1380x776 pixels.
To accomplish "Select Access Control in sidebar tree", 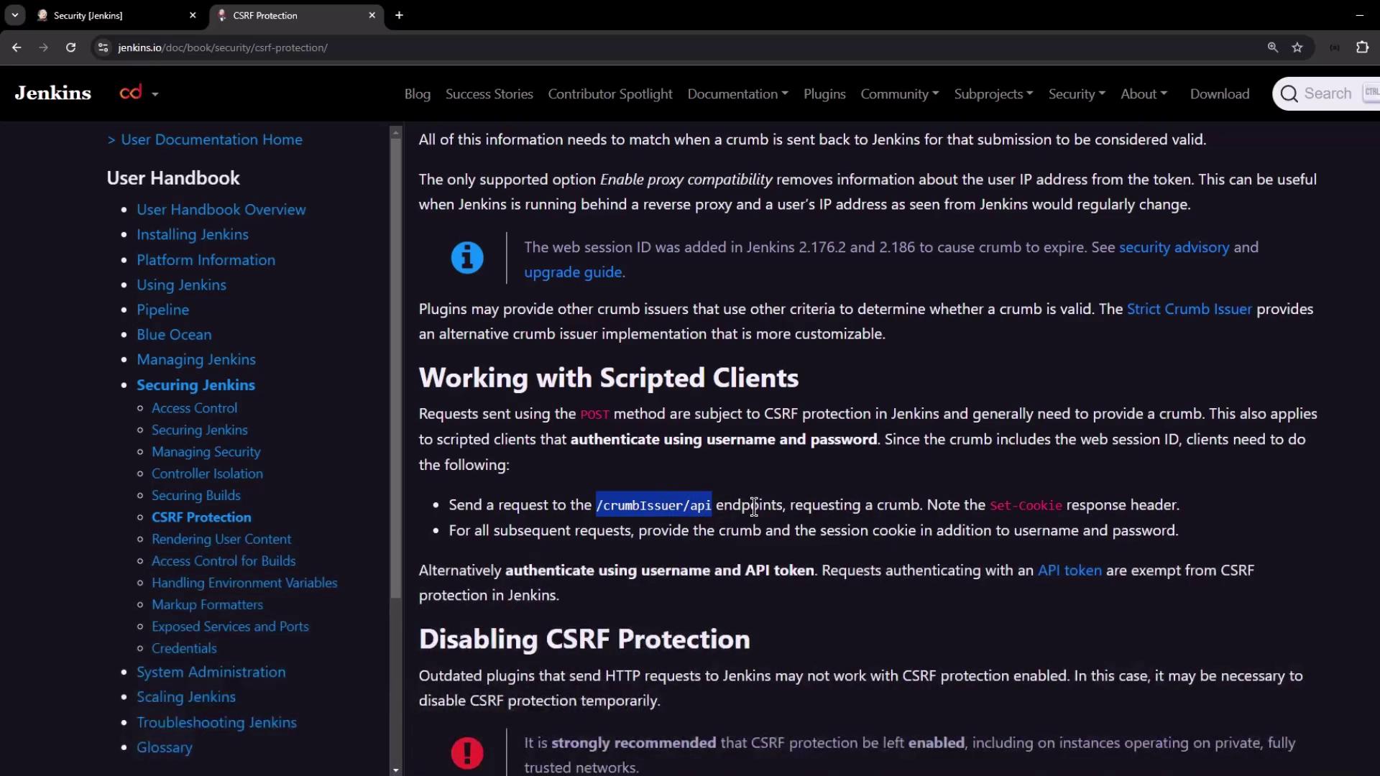I will (x=194, y=408).
